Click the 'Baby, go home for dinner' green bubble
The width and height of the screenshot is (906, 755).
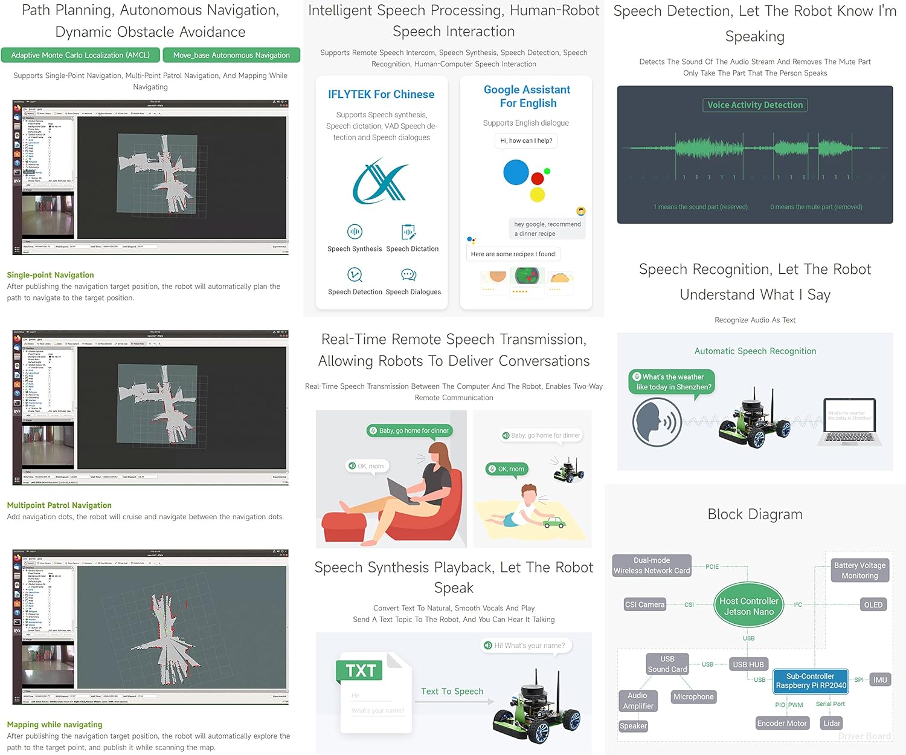click(410, 430)
